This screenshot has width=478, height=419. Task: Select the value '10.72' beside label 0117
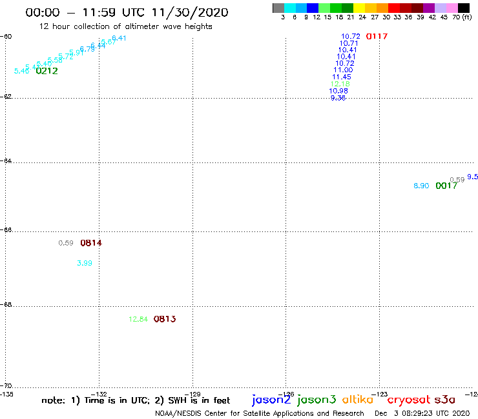coord(351,37)
